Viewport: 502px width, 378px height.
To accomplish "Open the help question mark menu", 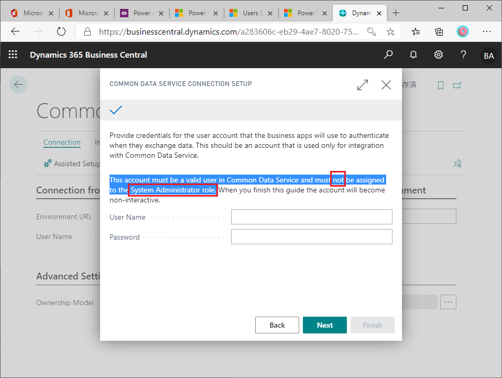I will [463, 55].
